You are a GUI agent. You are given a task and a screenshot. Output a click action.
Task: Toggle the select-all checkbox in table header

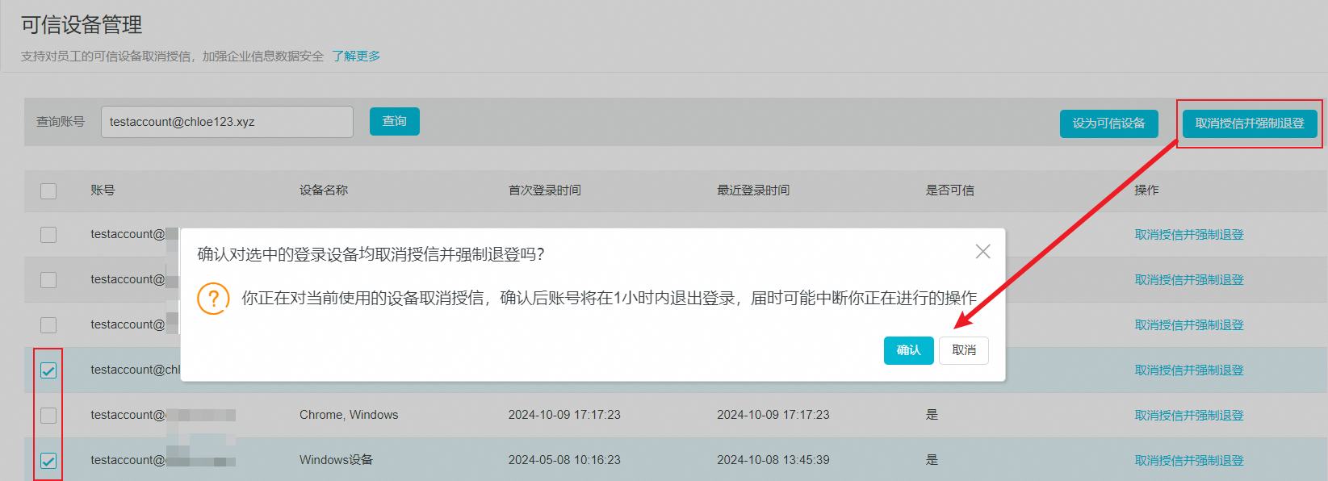pos(48,191)
